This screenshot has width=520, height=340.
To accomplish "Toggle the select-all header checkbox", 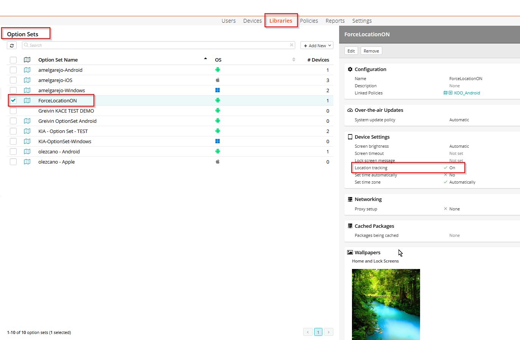I will pyautogui.click(x=13, y=60).
